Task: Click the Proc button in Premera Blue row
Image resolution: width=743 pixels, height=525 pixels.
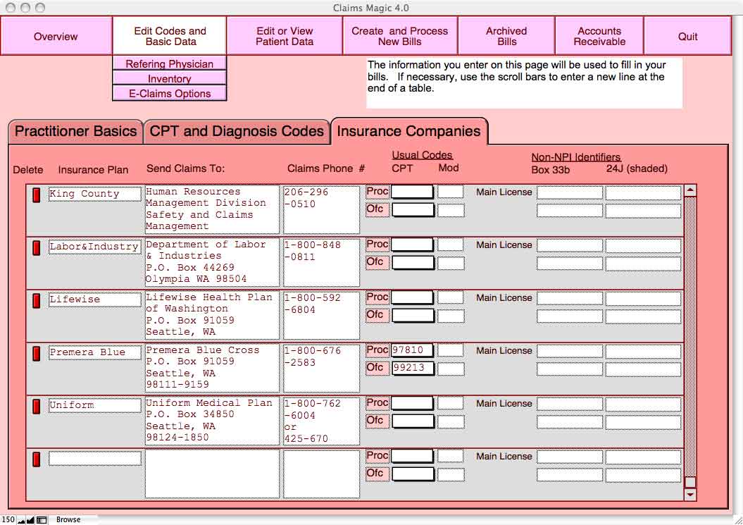Action: tap(377, 350)
